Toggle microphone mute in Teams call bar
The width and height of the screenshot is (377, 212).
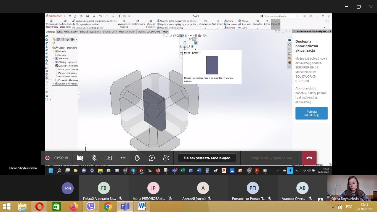click(x=94, y=158)
